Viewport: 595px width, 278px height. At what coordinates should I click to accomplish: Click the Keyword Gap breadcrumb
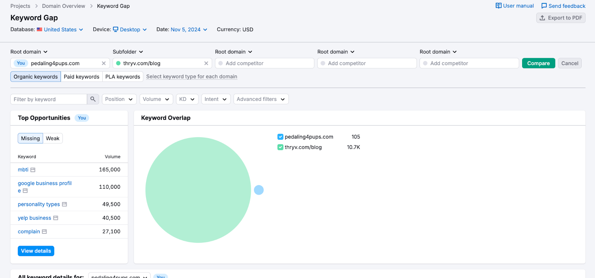(x=113, y=6)
